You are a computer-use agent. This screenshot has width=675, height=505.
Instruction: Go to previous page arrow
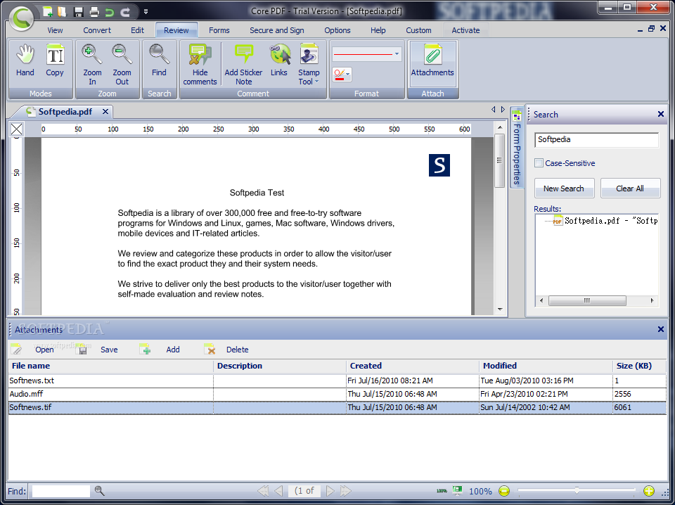279,490
